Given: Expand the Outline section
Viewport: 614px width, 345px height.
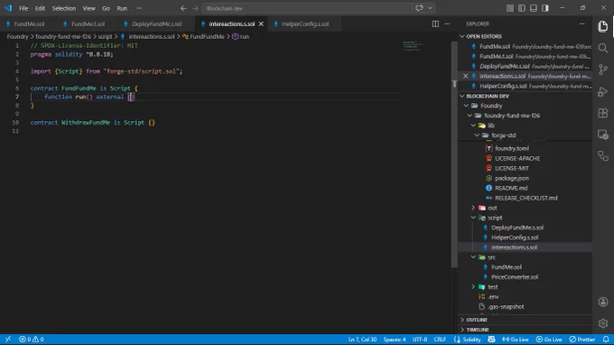Looking at the screenshot, I should pos(462,320).
